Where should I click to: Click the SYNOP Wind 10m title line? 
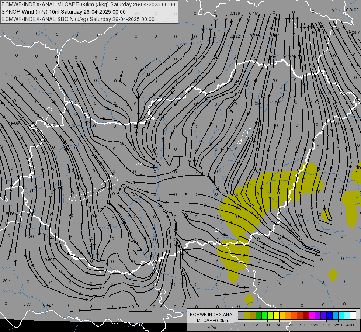point(63,12)
